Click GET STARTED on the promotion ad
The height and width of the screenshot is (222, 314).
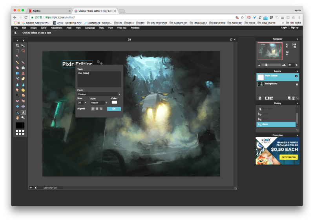(288, 157)
